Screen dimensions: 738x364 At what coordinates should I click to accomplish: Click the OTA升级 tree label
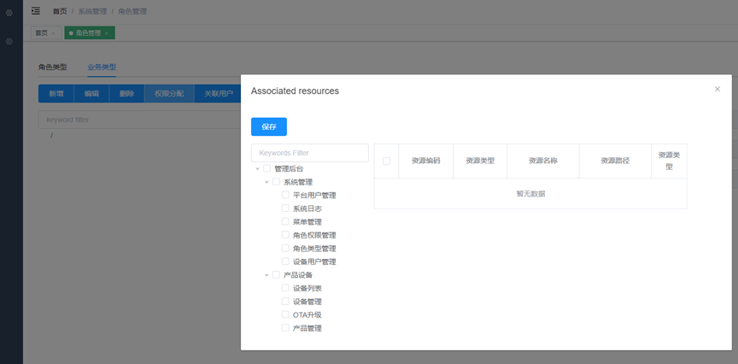click(307, 315)
